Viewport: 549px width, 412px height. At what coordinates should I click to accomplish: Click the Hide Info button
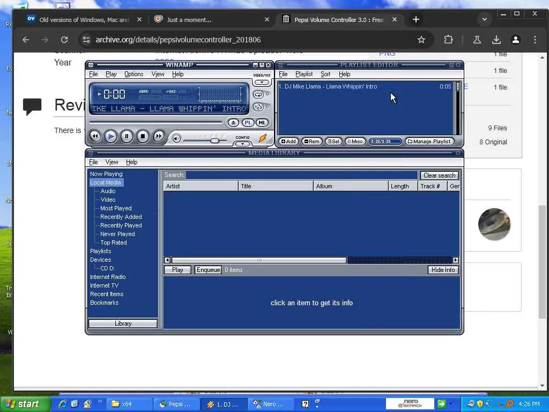point(443,270)
